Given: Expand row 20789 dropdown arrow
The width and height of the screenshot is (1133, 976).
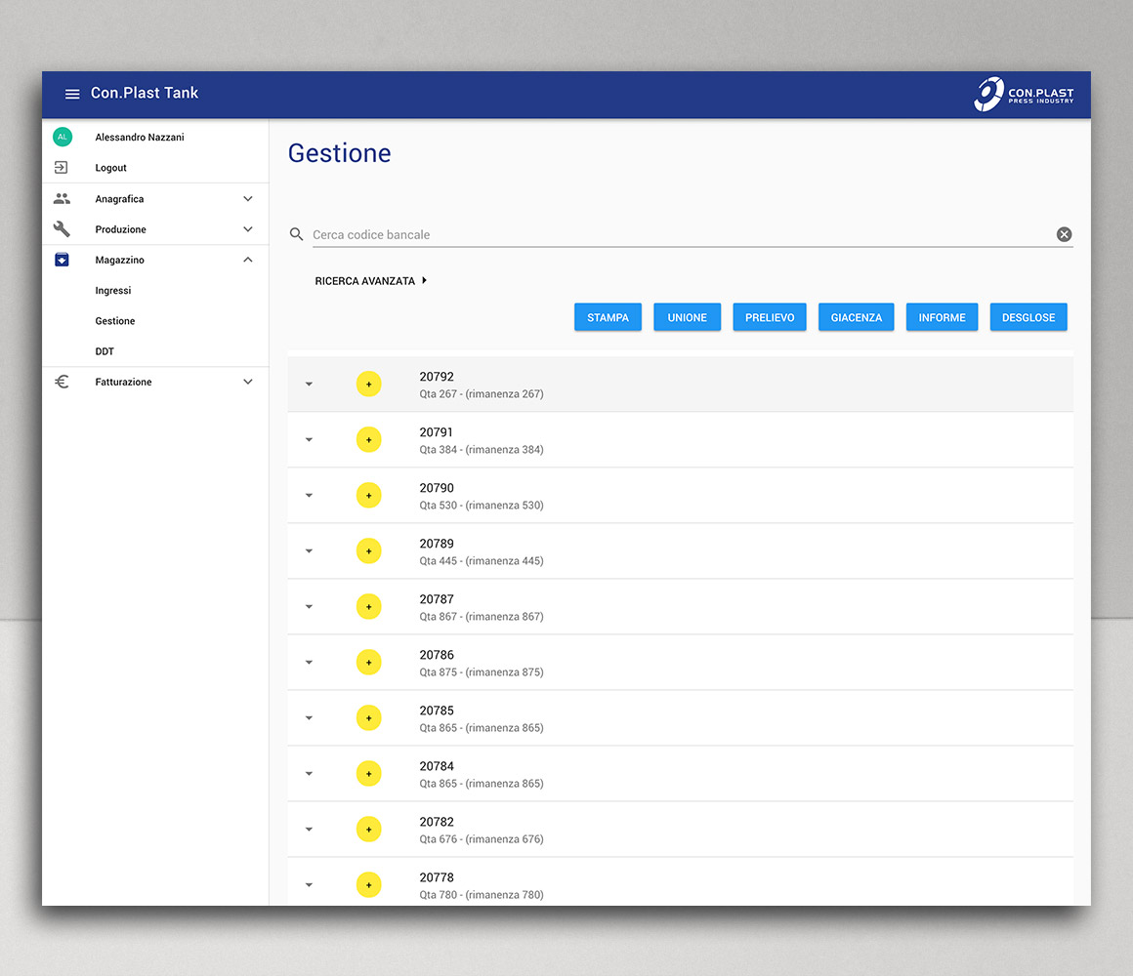Looking at the screenshot, I should click(x=309, y=550).
